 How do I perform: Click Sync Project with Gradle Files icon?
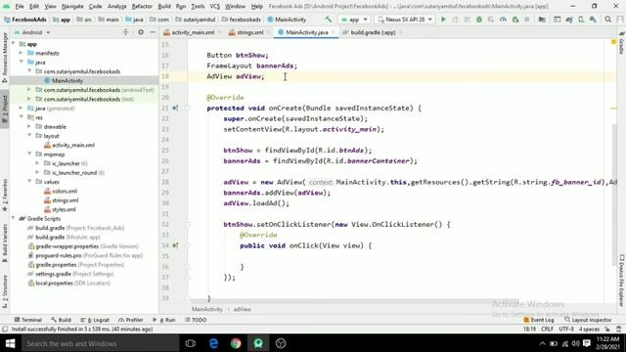pyautogui.click(x=569, y=20)
